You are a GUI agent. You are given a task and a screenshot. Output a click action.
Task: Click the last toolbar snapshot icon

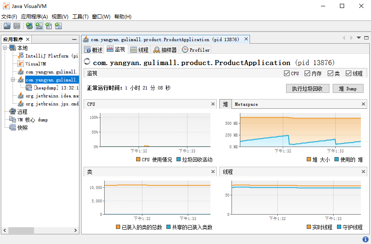[58, 26]
